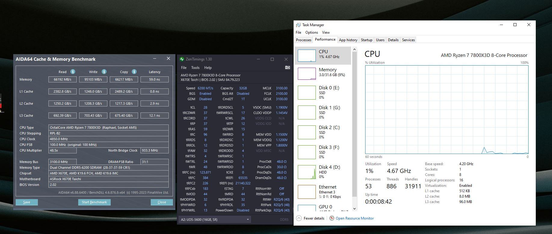Click the FCLK 2100.00 value in ZenTimings
The height and width of the screenshot is (234, 552).
(282, 94)
